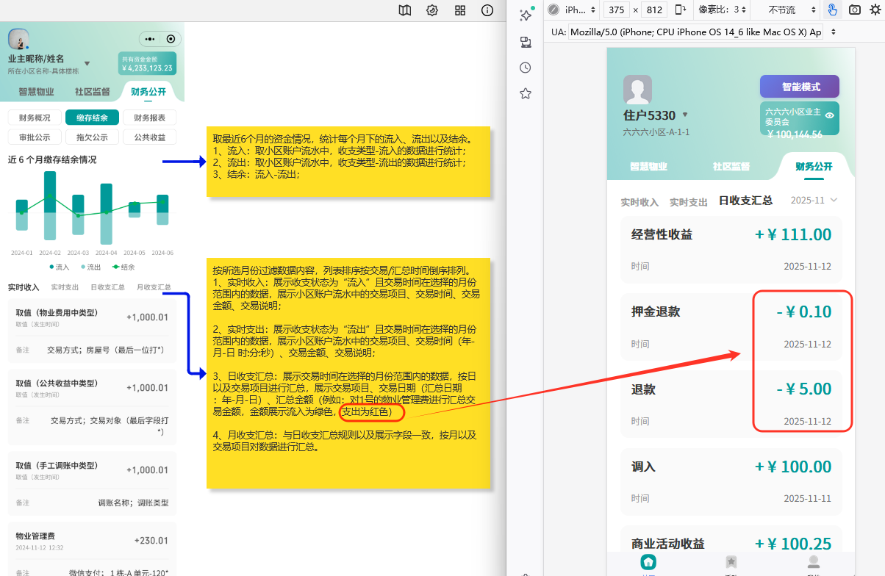Open the four-squares grid icon
The image size is (885, 576).
point(460,10)
